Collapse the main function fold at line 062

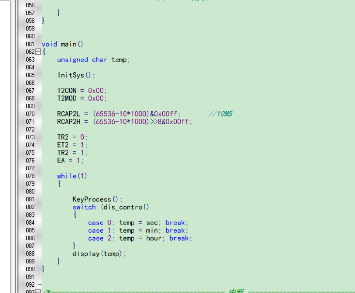(x=38, y=52)
